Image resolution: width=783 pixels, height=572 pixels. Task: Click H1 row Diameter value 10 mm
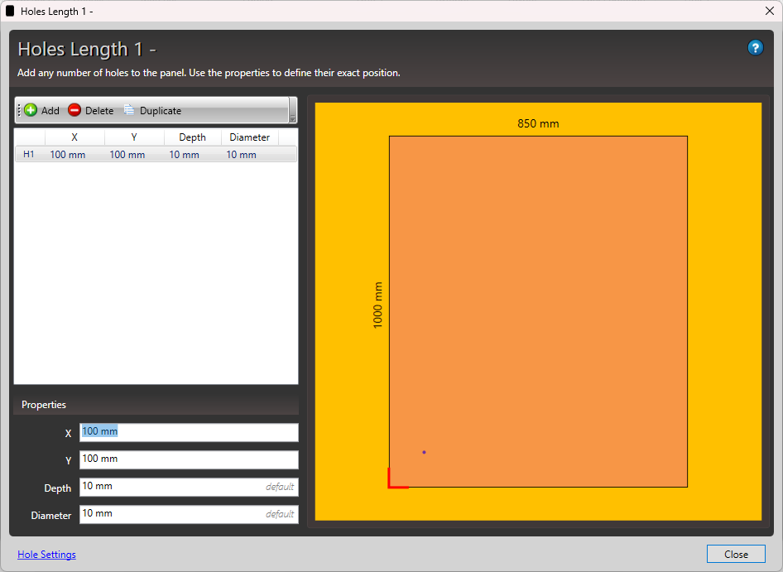(241, 155)
